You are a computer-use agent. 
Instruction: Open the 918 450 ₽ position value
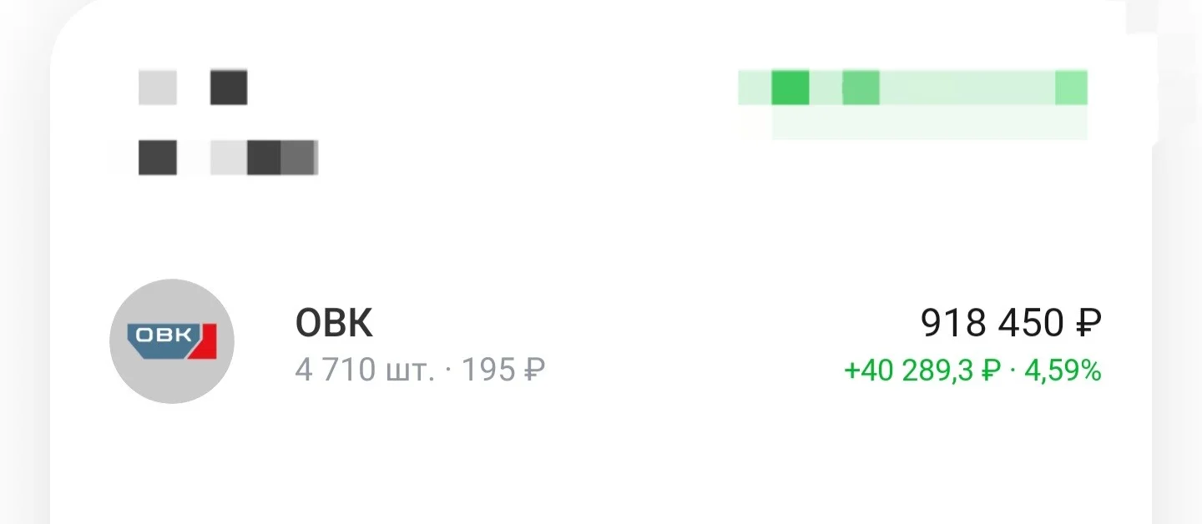(x=1011, y=323)
